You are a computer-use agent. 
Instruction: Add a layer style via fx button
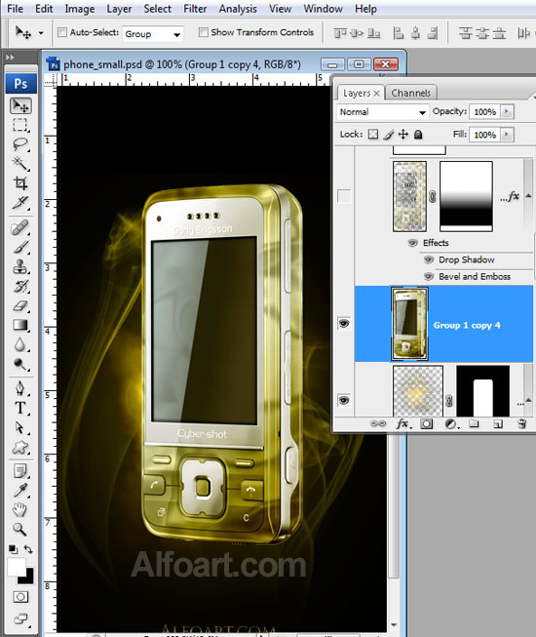pos(403,423)
